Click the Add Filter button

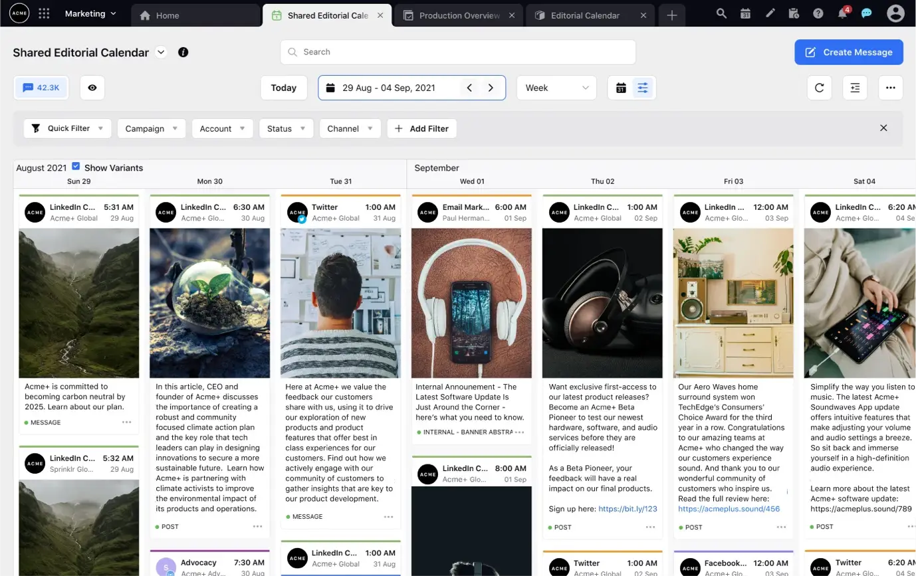click(x=422, y=128)
